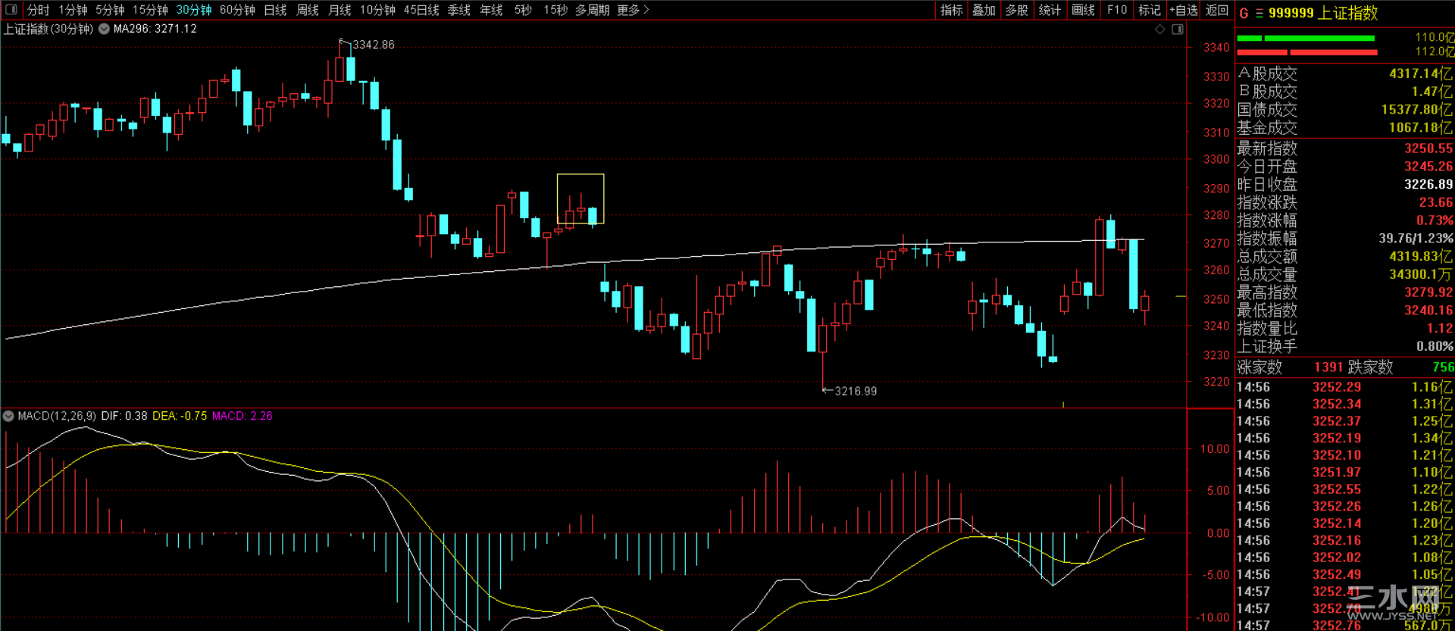1455x631 pixels.
Task: Switch to the 周线 weekly chart
Action: coord(308,10)
